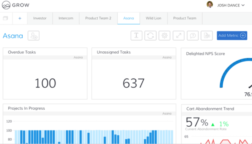Image resolution: width=252 pixels, height=144 pixels.
Task: Click the Delighted NPS Score title
Action: click(x=205, y=54)
